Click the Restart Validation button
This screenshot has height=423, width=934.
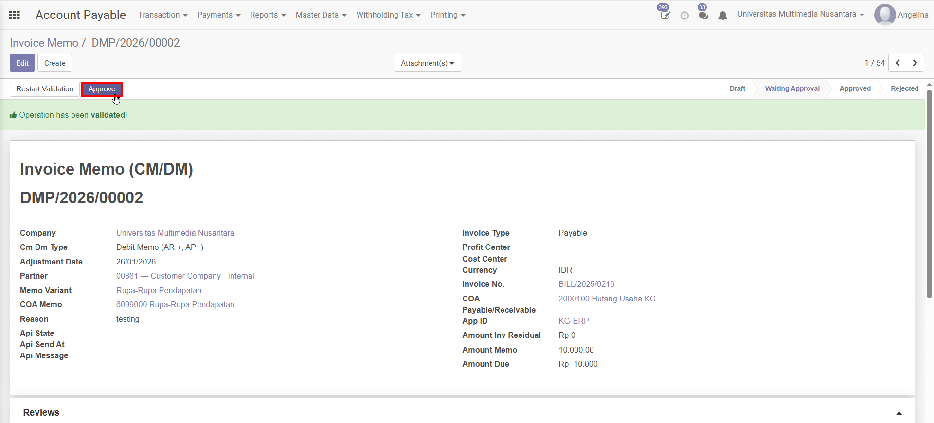45,89
